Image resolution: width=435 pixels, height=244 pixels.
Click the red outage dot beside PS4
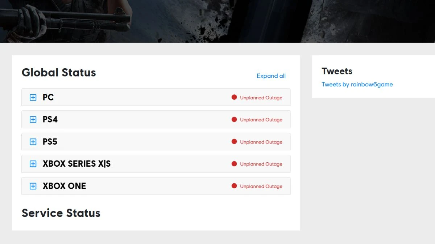coord(235,119)
